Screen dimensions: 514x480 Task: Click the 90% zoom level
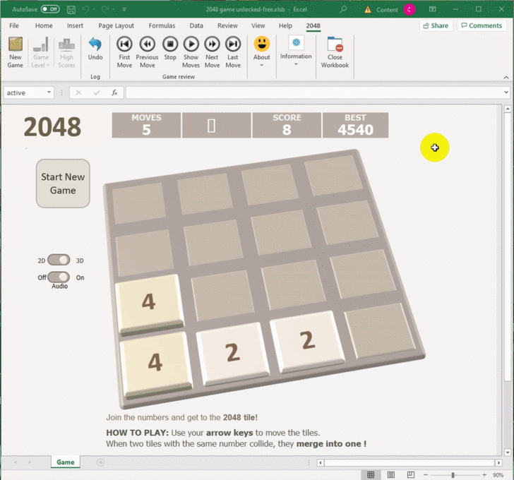498,475
